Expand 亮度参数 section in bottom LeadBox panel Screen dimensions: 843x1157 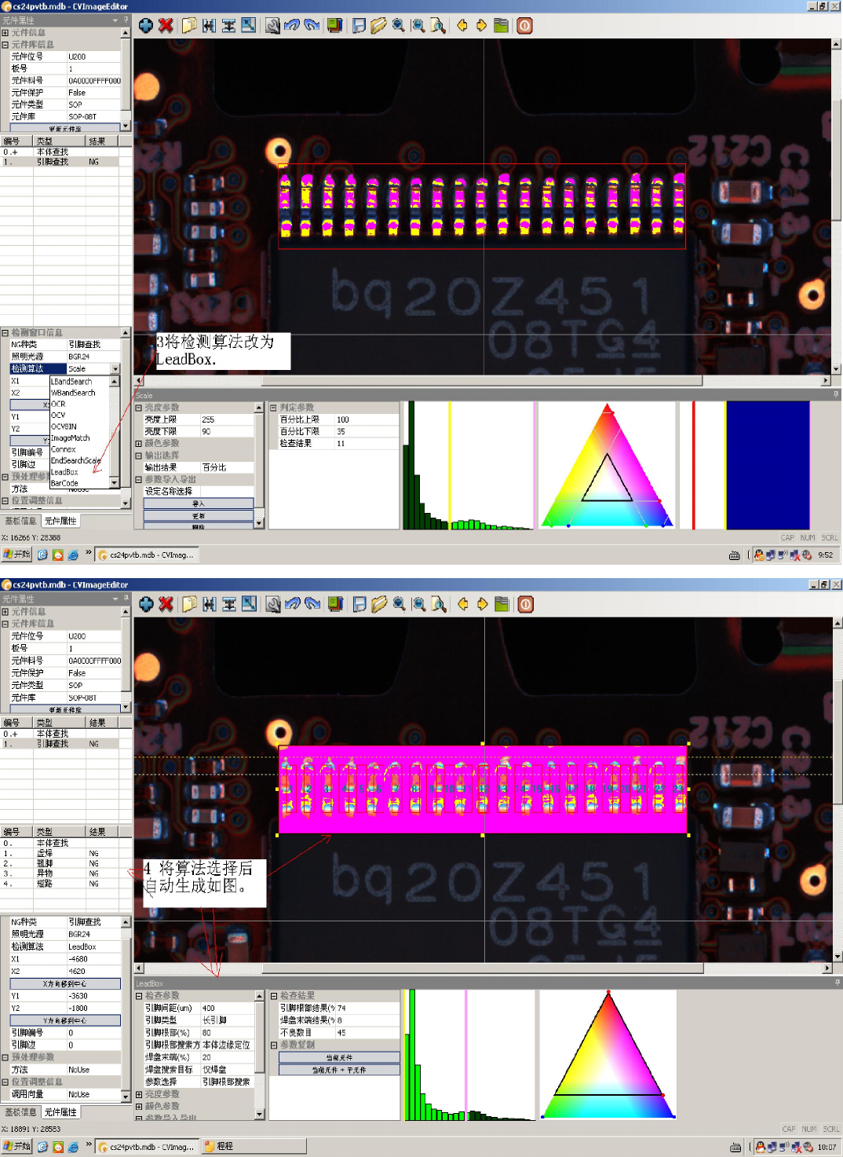139,1094
